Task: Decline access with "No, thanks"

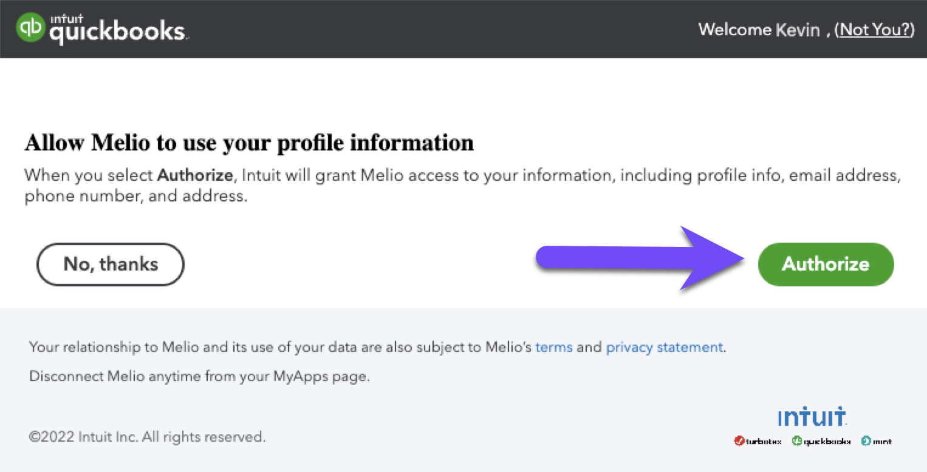Action: point(111,264)
